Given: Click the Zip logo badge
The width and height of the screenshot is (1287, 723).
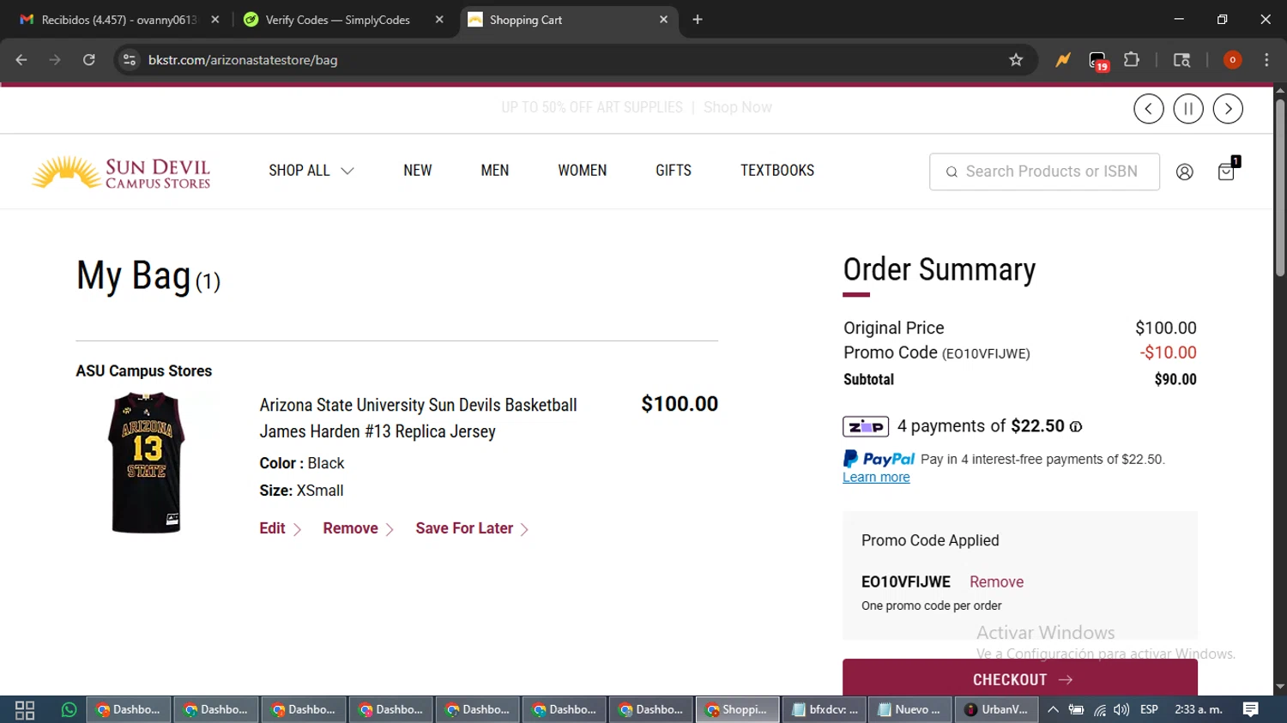Looking at the screenshot, I should 866,426.
